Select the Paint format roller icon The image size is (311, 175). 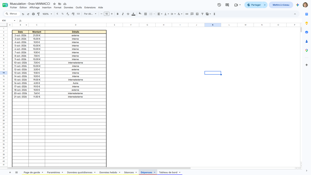(x=38, y=14)
